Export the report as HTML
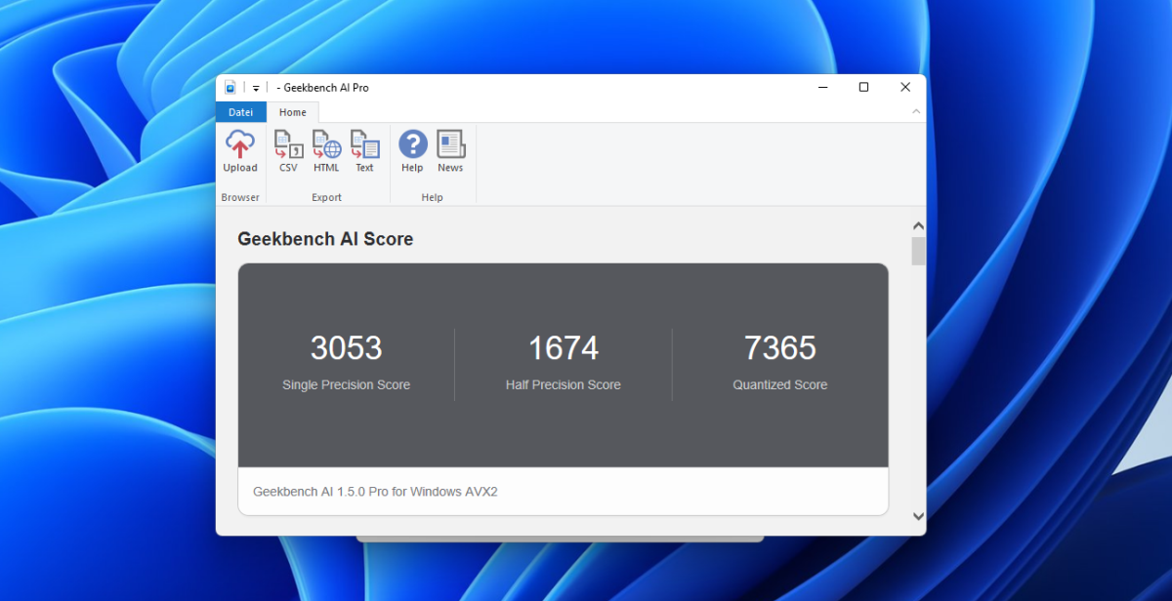Image resolution: width=1172 pixels, height=601 pixels. (x=325, y=151)
